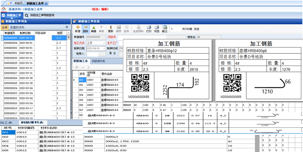Click cell 3000x2, 1759, 1200
Image resolution: width=303 pixels, height=152 pixels.
pyautogui.click(x=166, y=141)
